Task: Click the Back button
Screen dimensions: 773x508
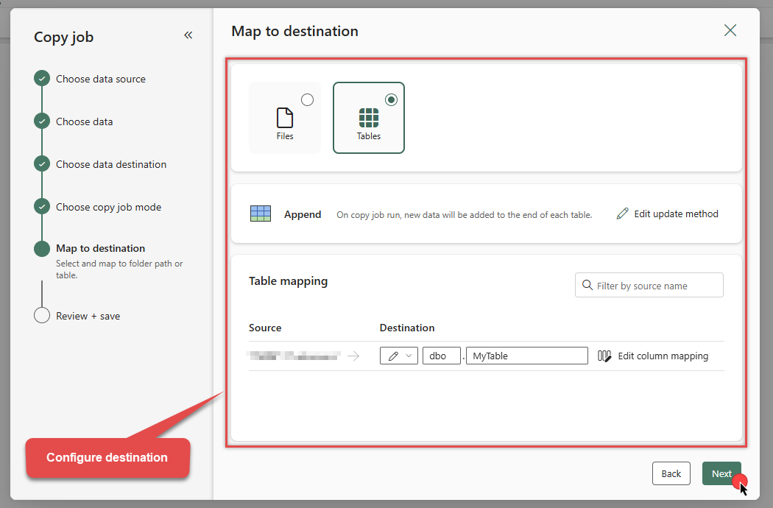Action: pos(671,473)
